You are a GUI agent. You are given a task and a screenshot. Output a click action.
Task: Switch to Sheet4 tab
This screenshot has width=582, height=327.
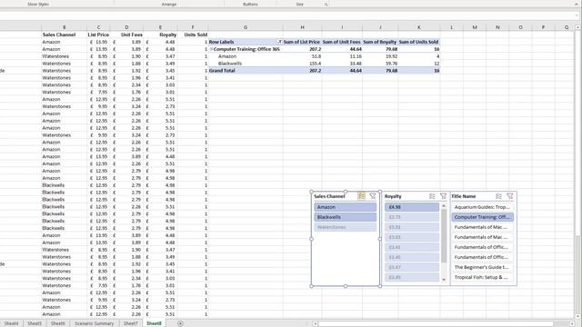(x=11, y=323)
